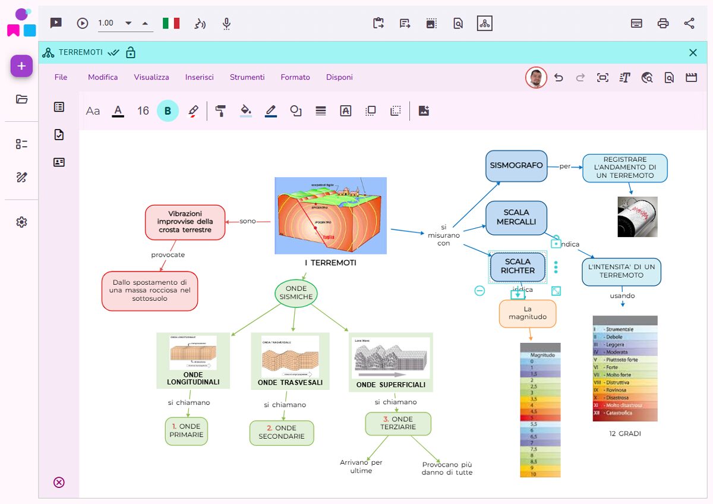
Task: Select the ONDE SISMICHE node
Action: [x=296, y=293]
